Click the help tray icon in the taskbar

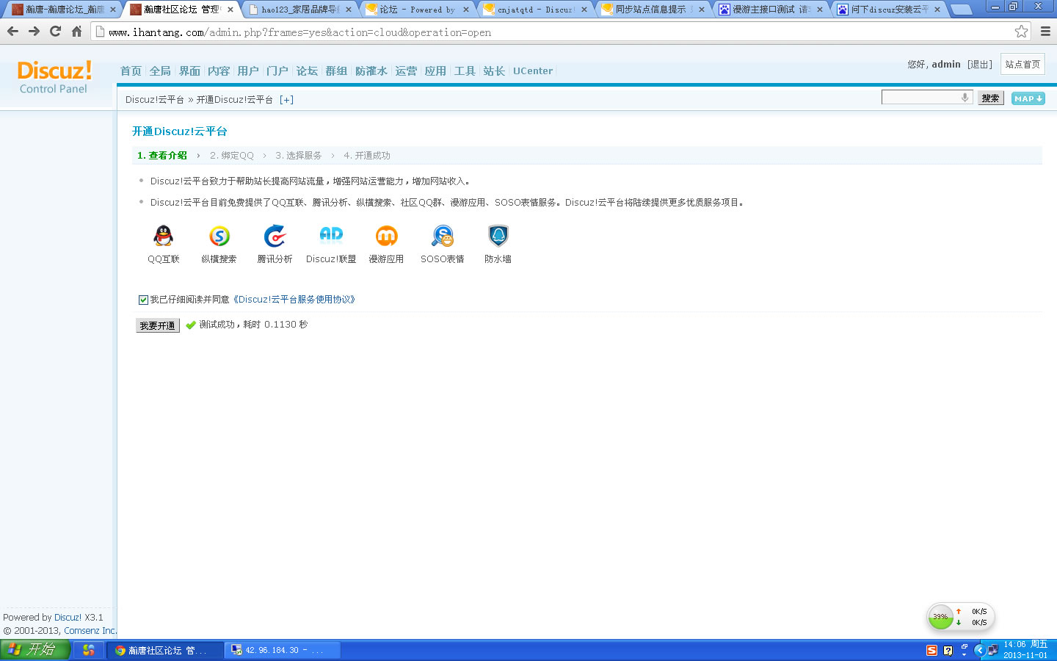coord(948,650)
